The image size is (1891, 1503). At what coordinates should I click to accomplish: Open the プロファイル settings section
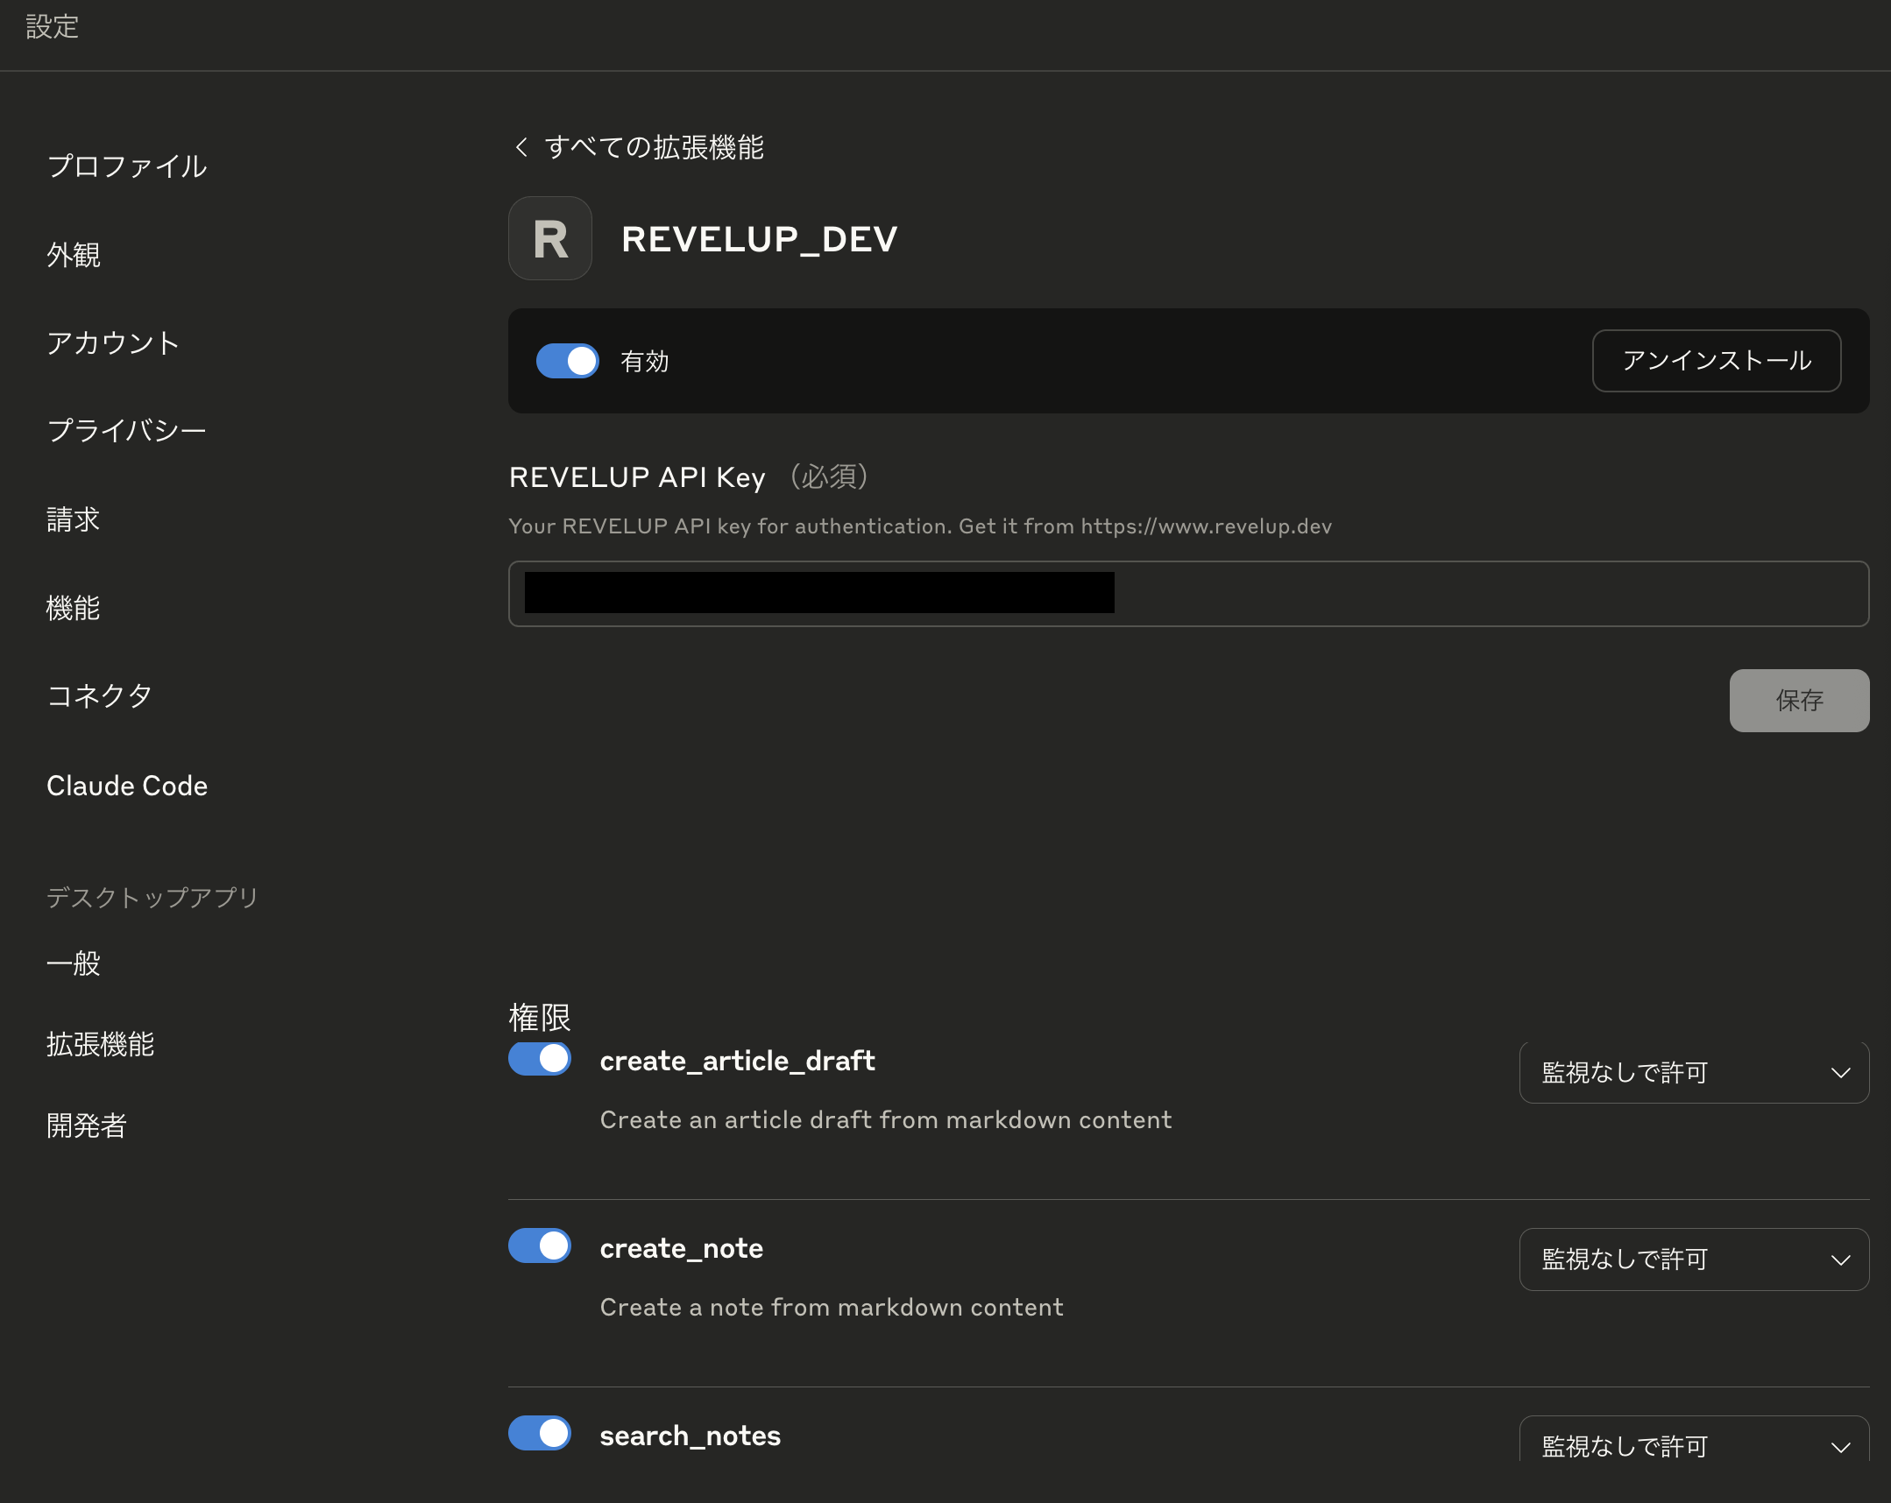[127, 166]
